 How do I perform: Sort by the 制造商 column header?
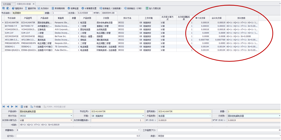(x=62, y=18)
